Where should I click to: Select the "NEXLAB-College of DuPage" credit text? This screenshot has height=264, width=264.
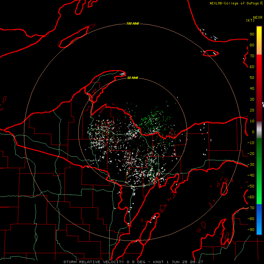[235, 3]
